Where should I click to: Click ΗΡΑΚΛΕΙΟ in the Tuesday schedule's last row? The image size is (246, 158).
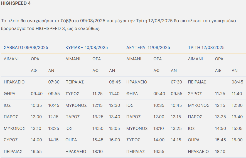point(198,152)
